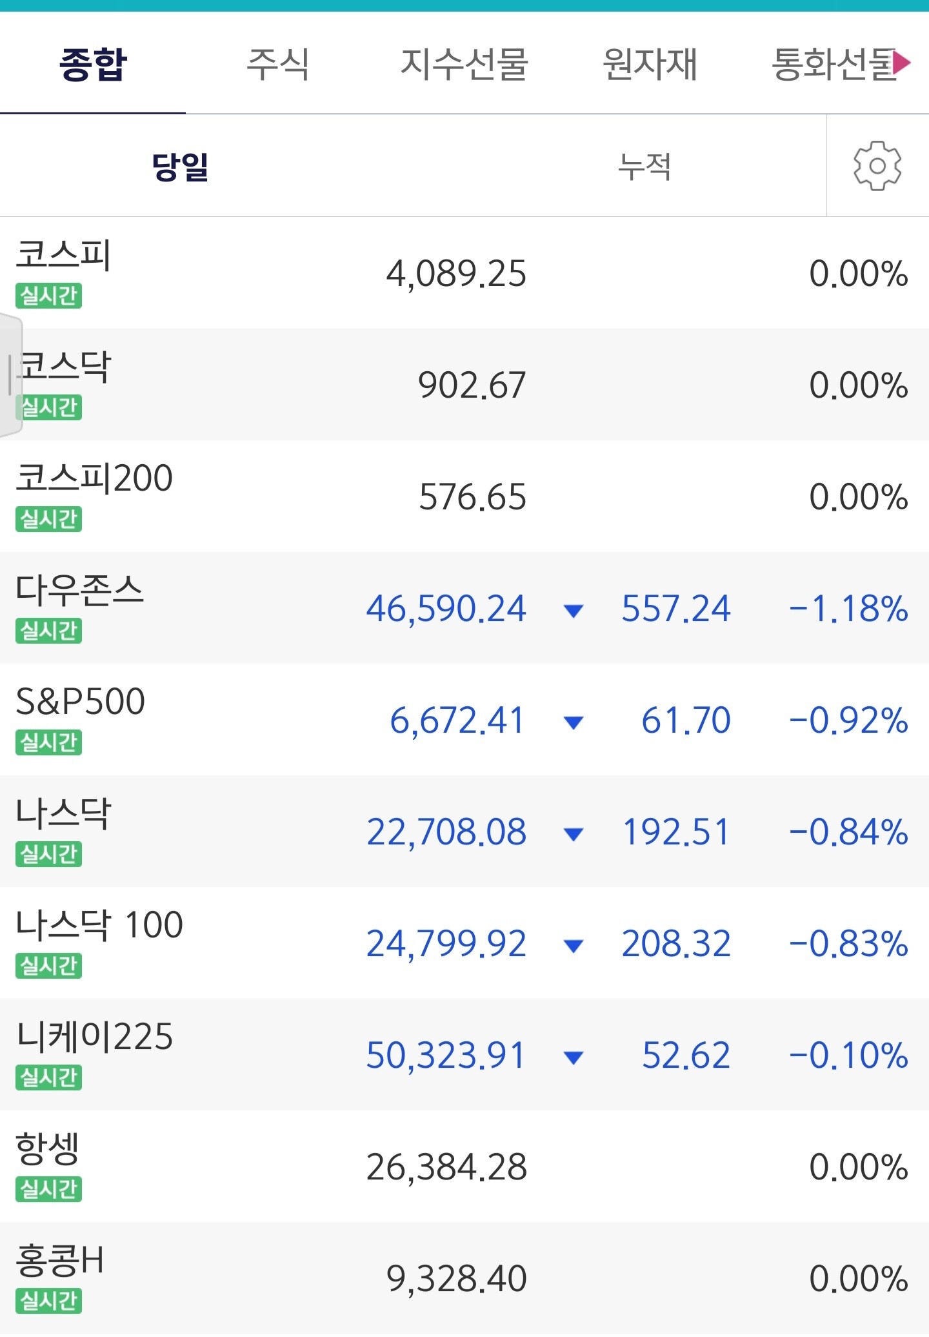Pull out the left edge side handle
The width and height of the screenshot is (929, 1337).
pyautogui.click(x=10, y=375)
